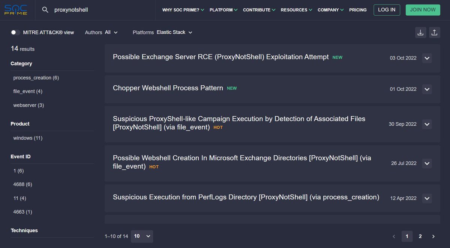This screenshot has height=248, width=450.
Task: Expand Chopper Webshell Process Pattern rule
Action: click(x=427, y=89)
